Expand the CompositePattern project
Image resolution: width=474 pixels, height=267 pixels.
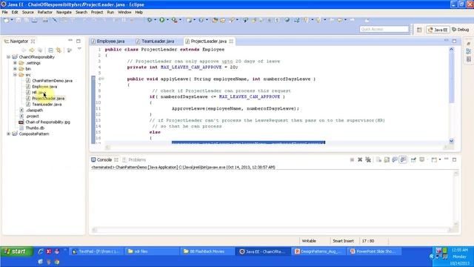pyautogui.click(x=8, y=133)
